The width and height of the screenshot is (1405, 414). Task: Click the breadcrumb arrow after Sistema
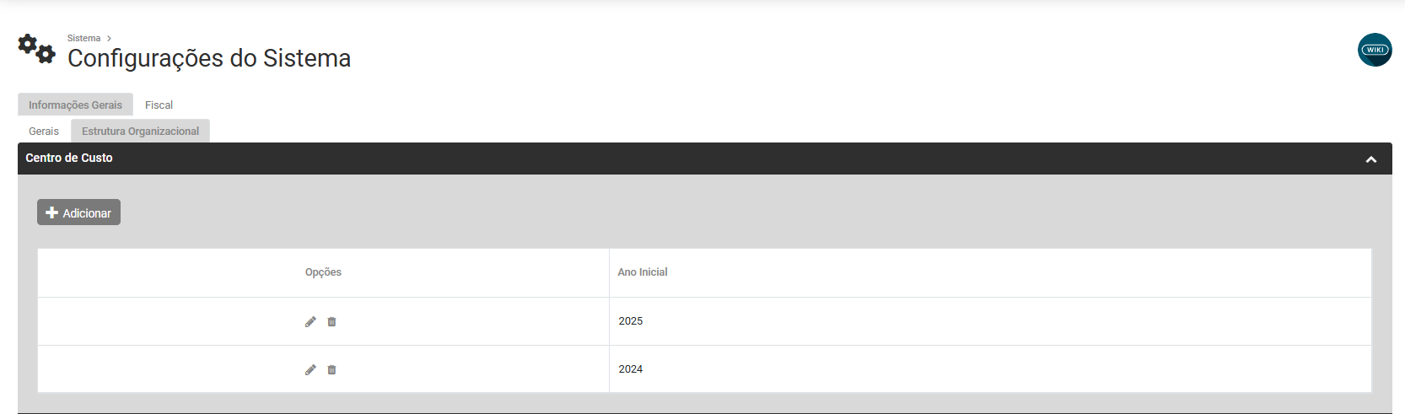tap(109, 38)
